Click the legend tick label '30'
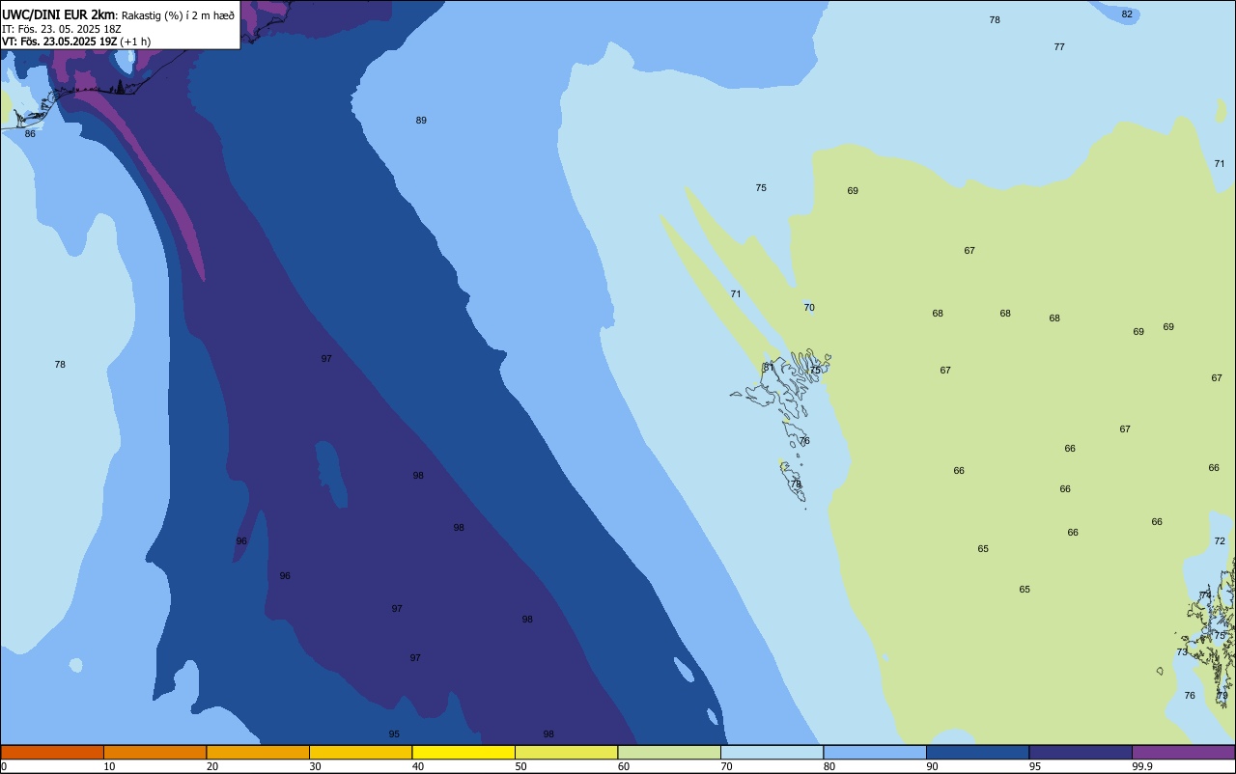The width and height of the screenshot is (1236, 774). tap(315, 766)
